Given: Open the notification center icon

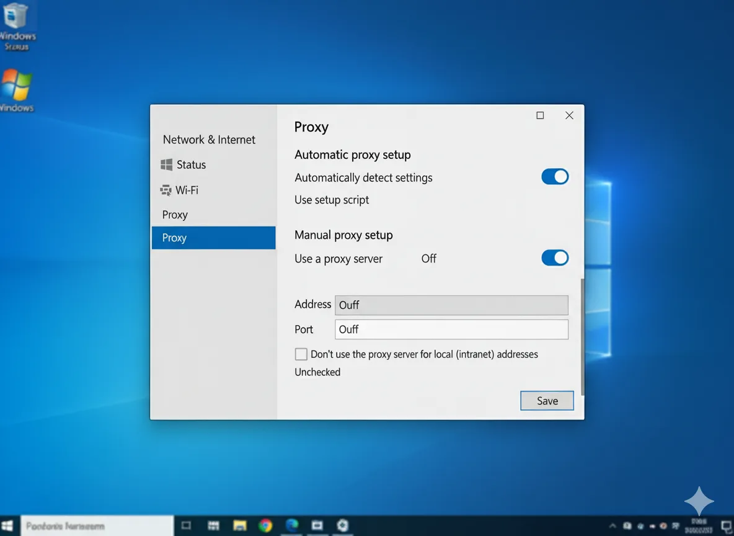Looking at the screenshot, I should point(727,526).
